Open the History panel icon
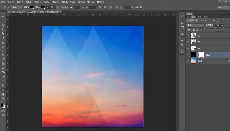 pyautogui.click(x=182, y=16)
